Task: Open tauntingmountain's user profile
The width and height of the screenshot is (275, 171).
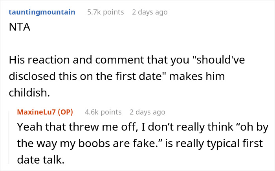Action: [42, 12]
